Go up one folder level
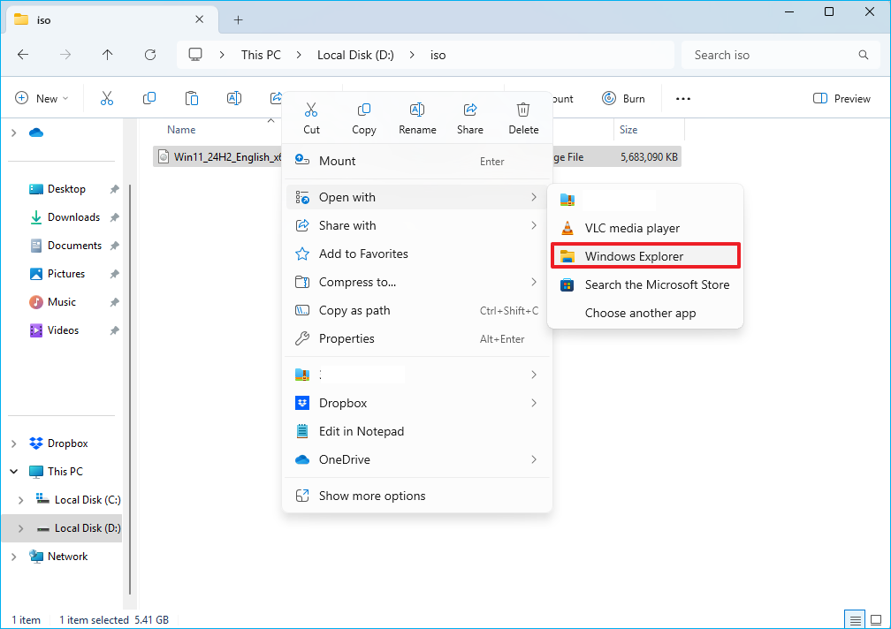Screen dimensions: 891x629 [107, 55]
